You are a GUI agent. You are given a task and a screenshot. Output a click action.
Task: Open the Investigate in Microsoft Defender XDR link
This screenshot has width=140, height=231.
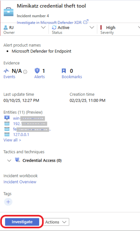coord(49,23)
